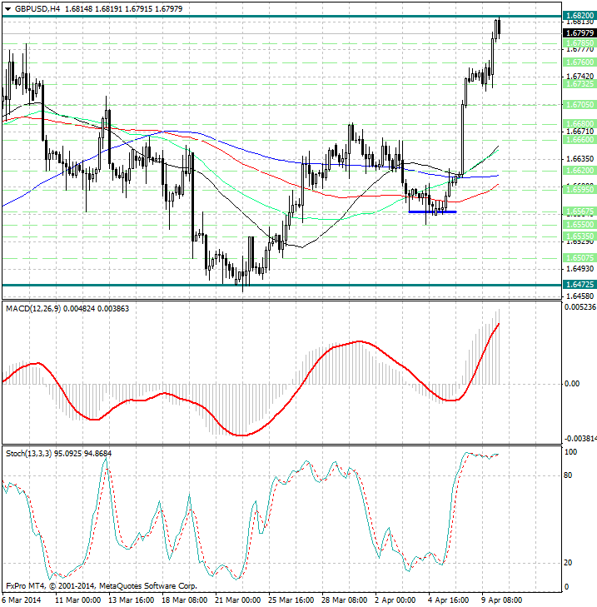Click the triangle icon beside GBPUSD,H4 title

[x=6, y=8]
